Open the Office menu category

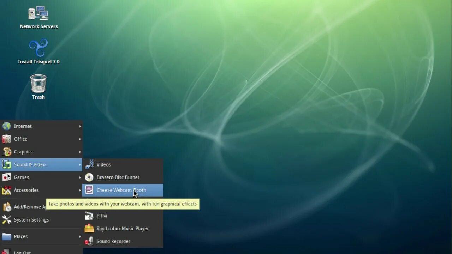pyautogui.click(x=41, y=139)
